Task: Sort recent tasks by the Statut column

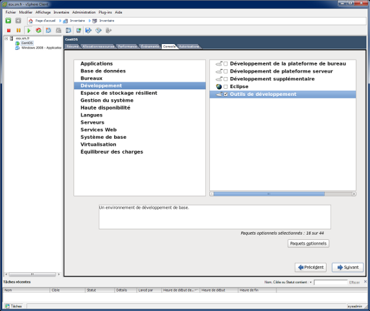Action: [x=100, y=290]
